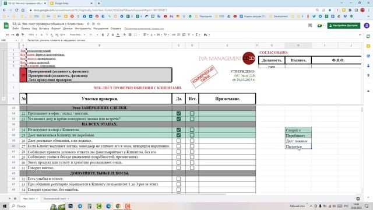Open the Keep side panel icon
Viewport: 373px width, 210px height.
(x=368, y=46)
